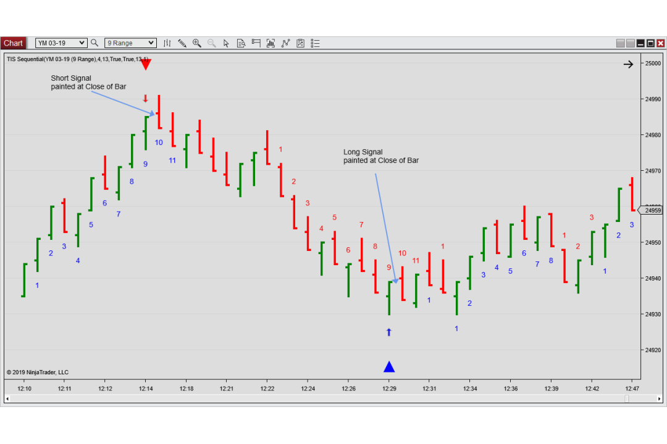
Task: Click the horizontal scrollbar right arrow
Action: click(x=660, y=398)
